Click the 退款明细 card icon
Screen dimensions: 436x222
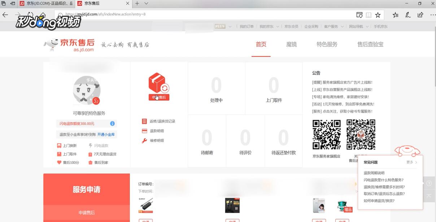point(144,131)
